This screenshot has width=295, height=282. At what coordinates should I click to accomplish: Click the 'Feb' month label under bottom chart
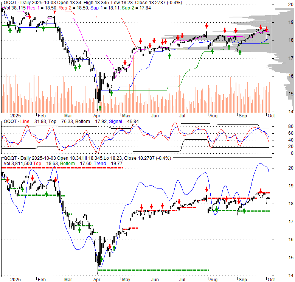42,280
